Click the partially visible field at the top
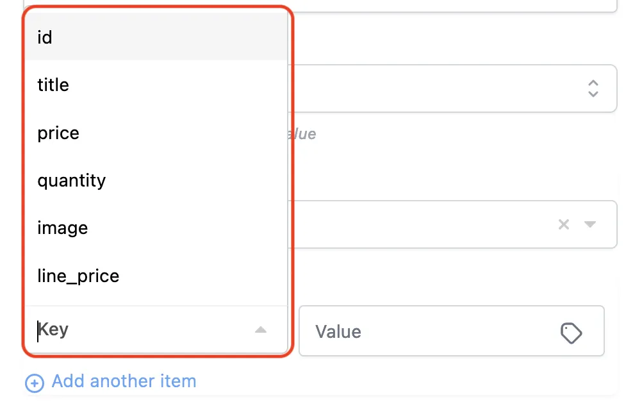 pyautogui.click(x=449, y=5)
